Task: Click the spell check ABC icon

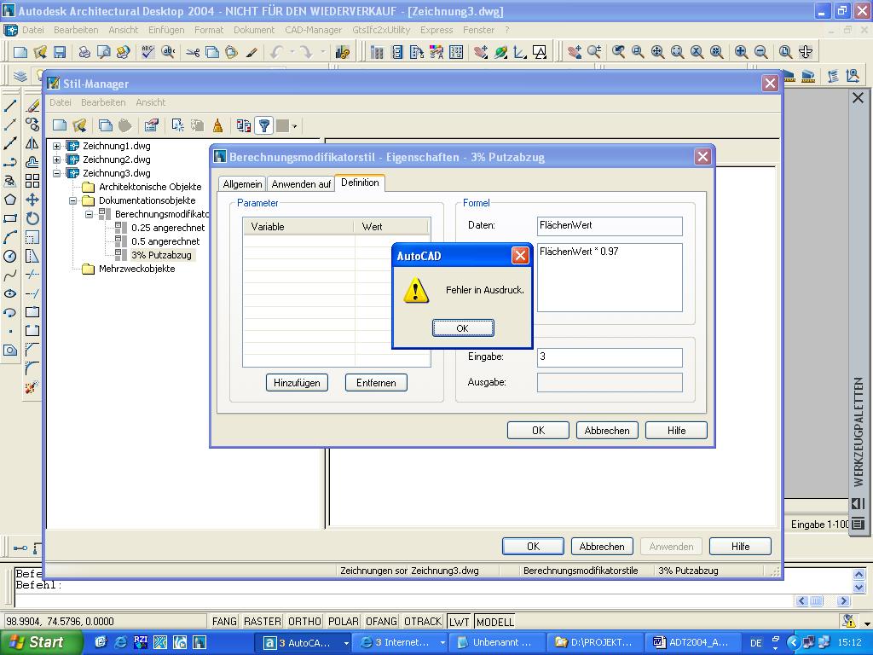Action: tap(148, 52)
